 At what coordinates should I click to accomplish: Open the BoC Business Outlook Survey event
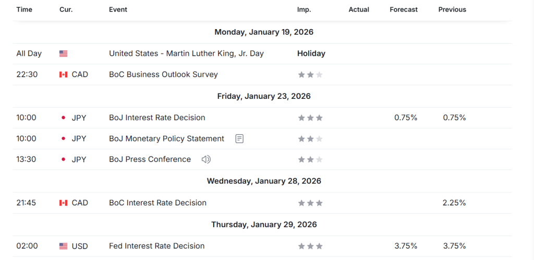(163, 74)
